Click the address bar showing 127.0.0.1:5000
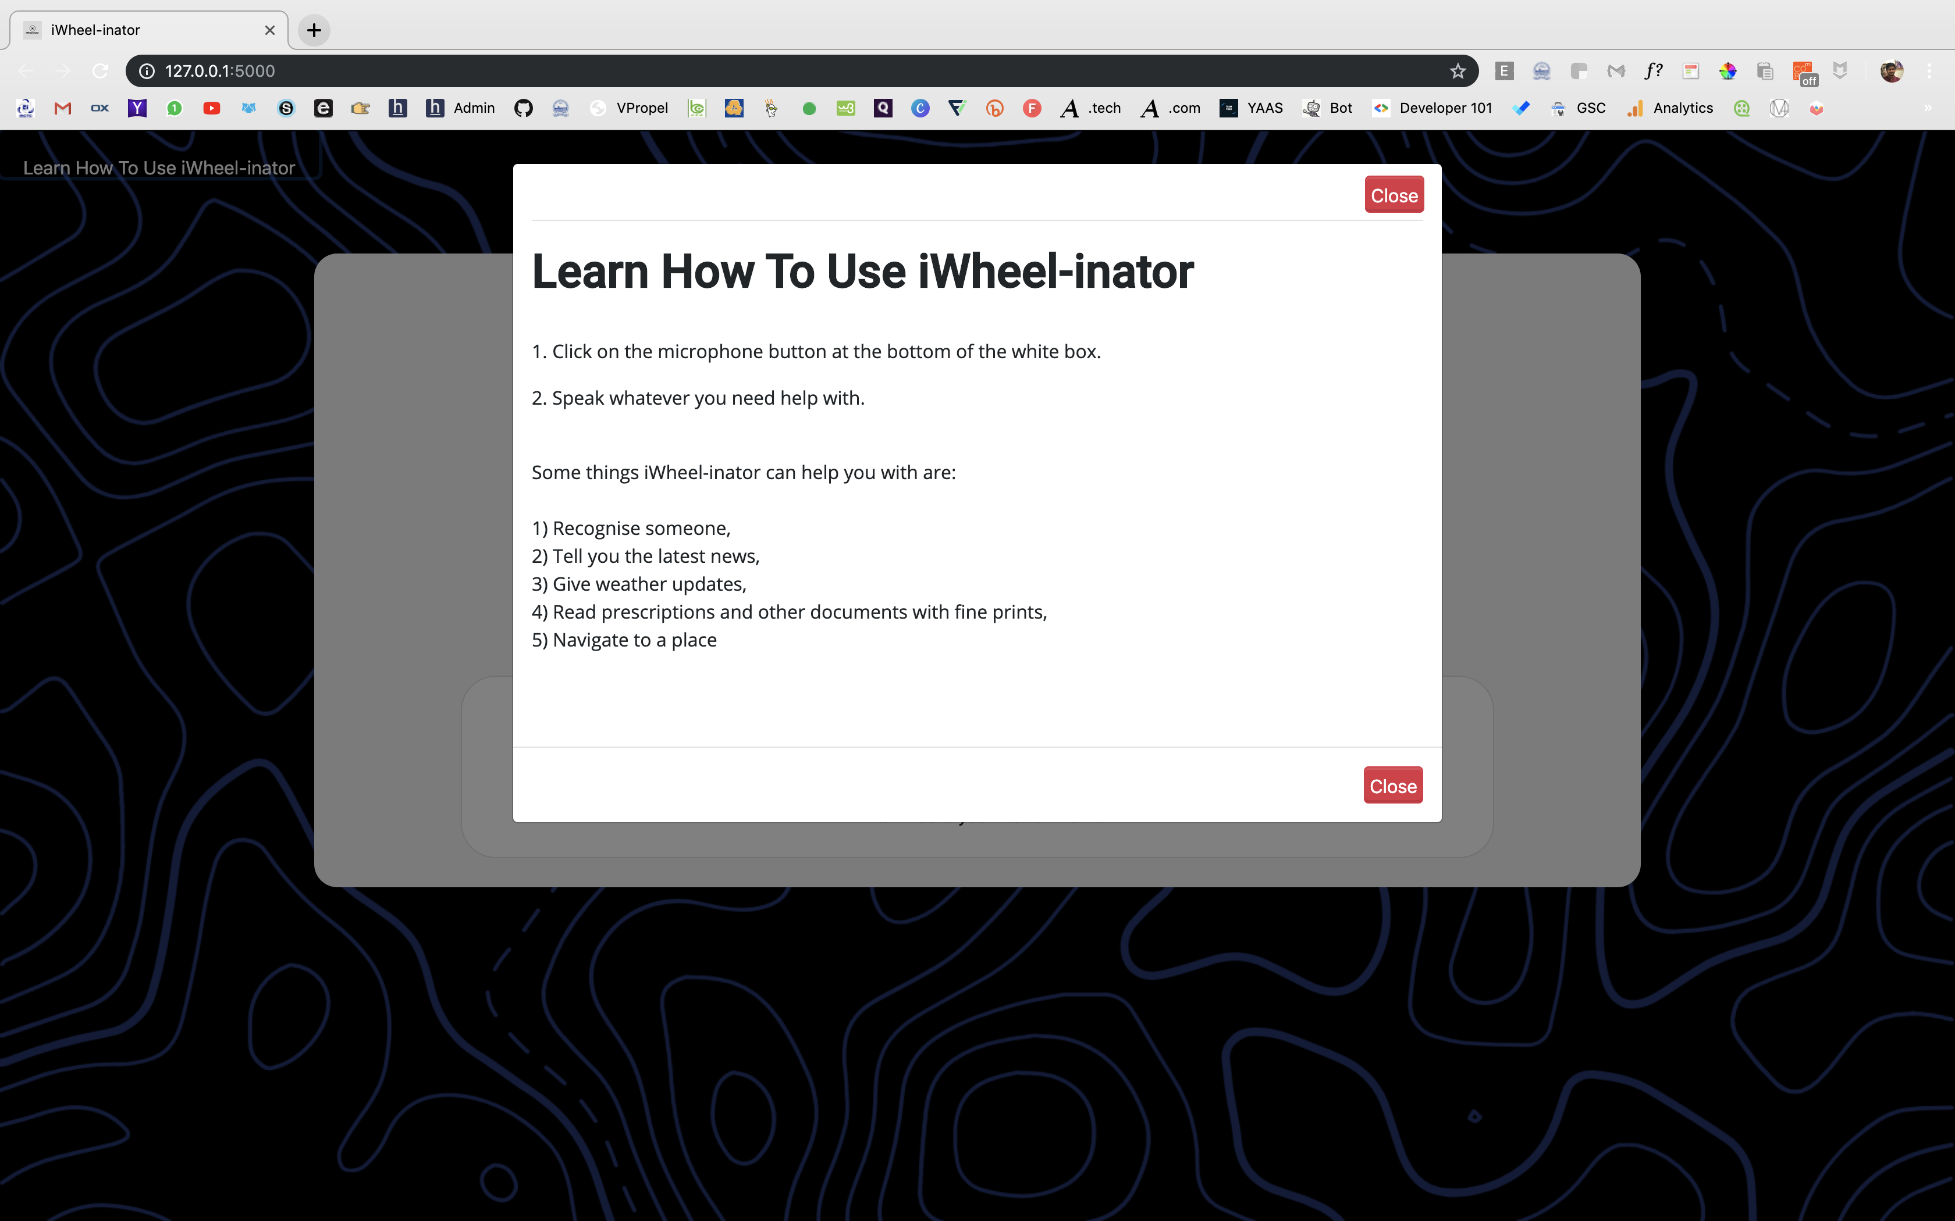 coord(727,71)
